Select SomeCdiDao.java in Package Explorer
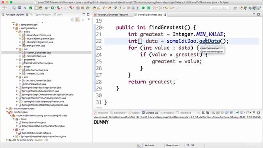 pyautogui.click(x=37, y=56)
